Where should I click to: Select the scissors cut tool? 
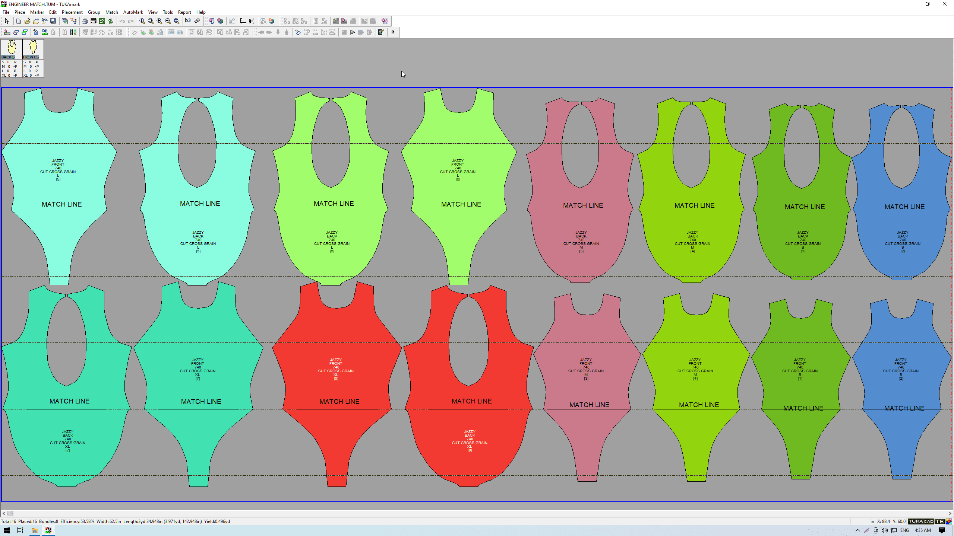(252, 21)
